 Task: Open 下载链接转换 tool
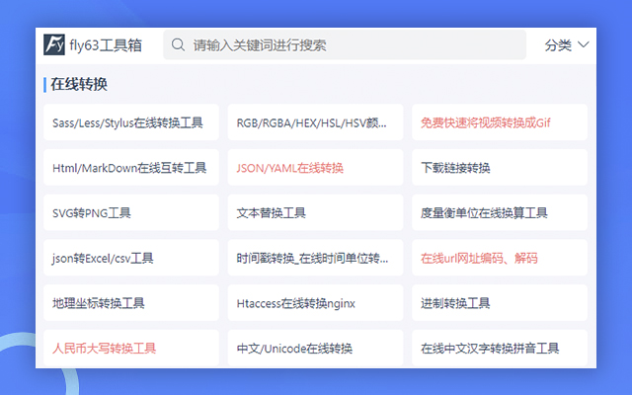(x=500, y=168)
